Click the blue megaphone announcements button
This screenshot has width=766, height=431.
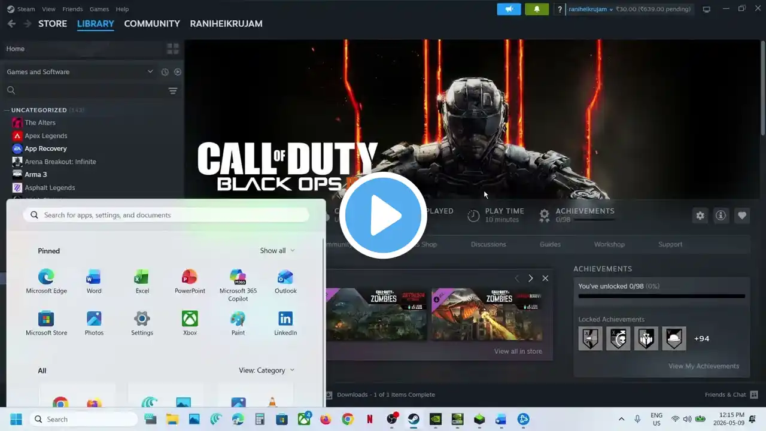coord(509,9)
